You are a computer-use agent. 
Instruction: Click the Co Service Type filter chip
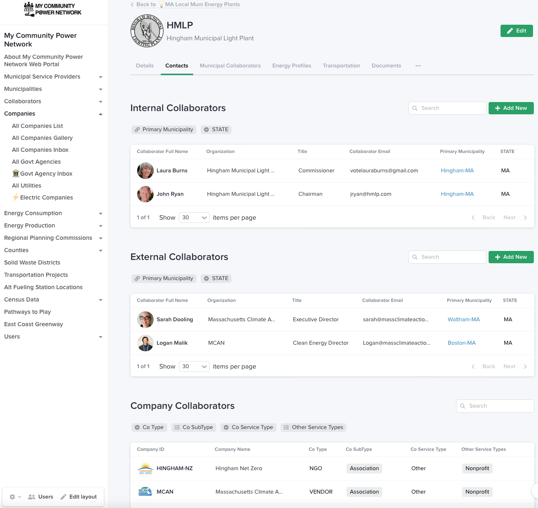tap(248, 427)
